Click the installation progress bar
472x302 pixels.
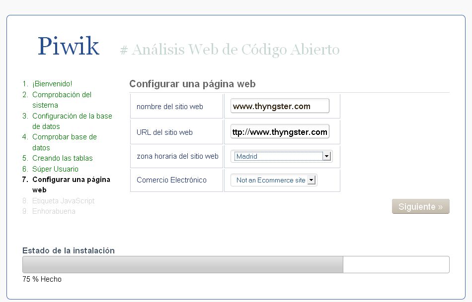coord(236,264)
